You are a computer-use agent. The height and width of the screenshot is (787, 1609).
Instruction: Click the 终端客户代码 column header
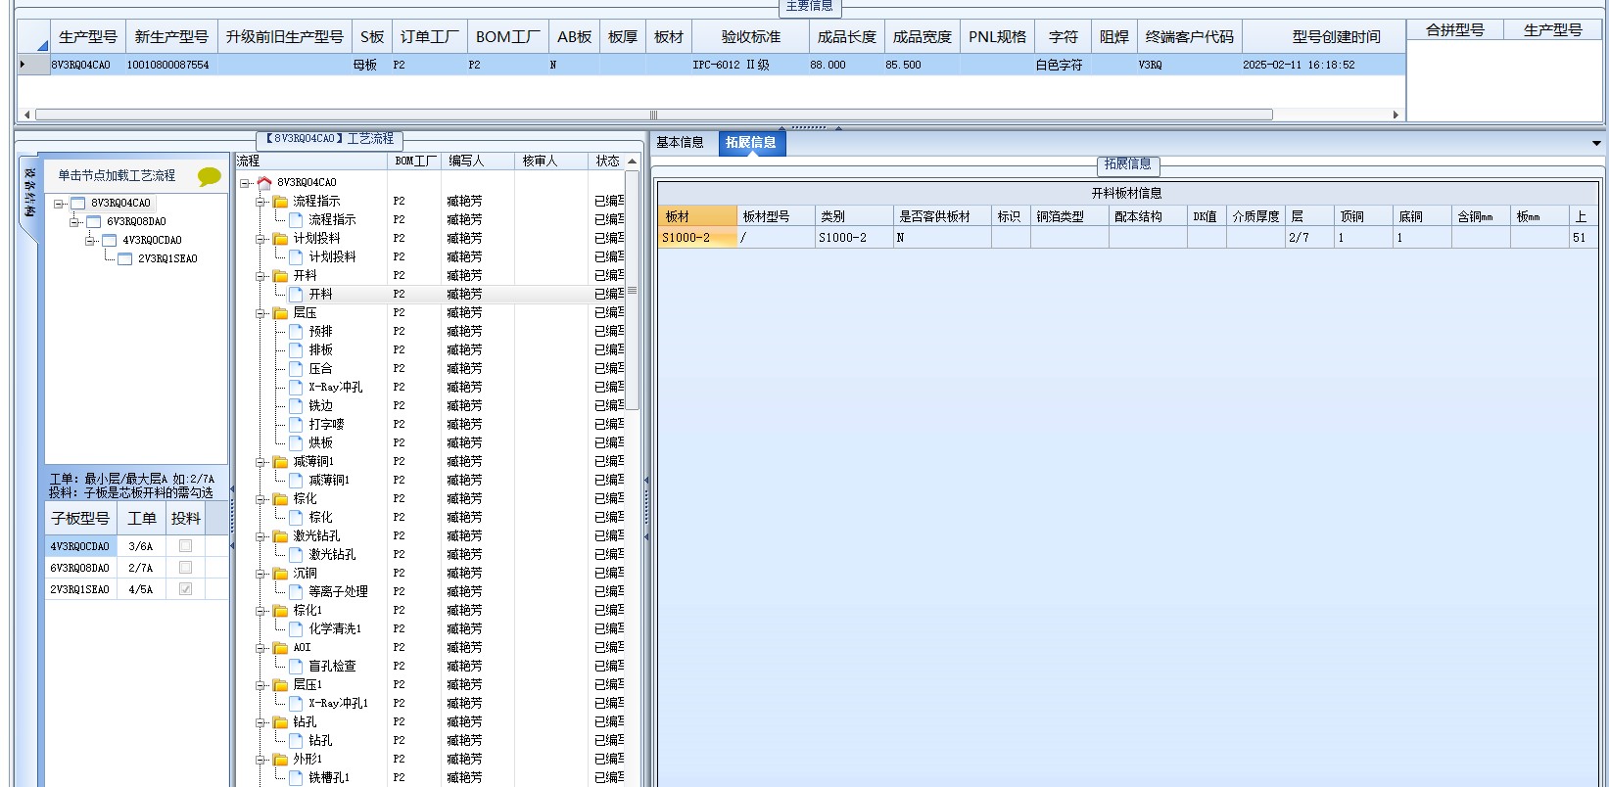[1190, 37]
